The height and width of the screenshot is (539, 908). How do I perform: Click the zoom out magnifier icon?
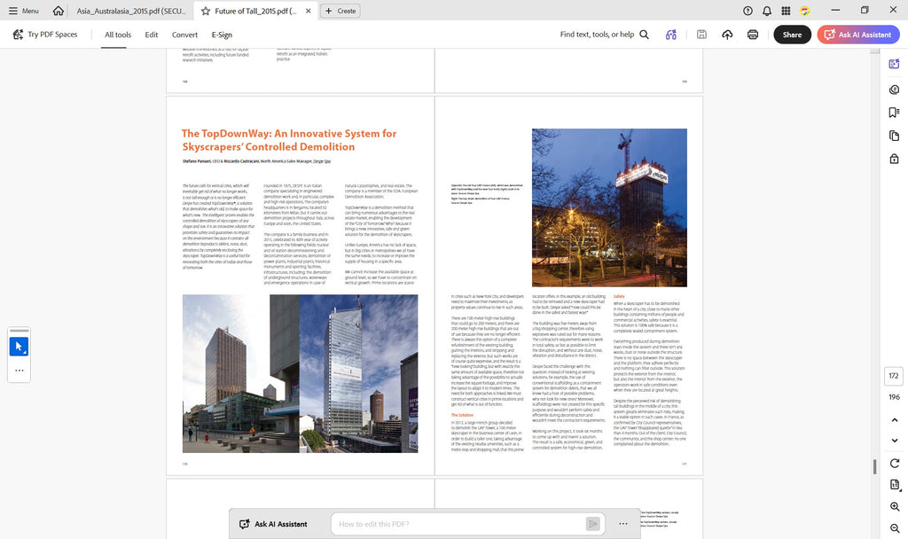coord(895,528)
